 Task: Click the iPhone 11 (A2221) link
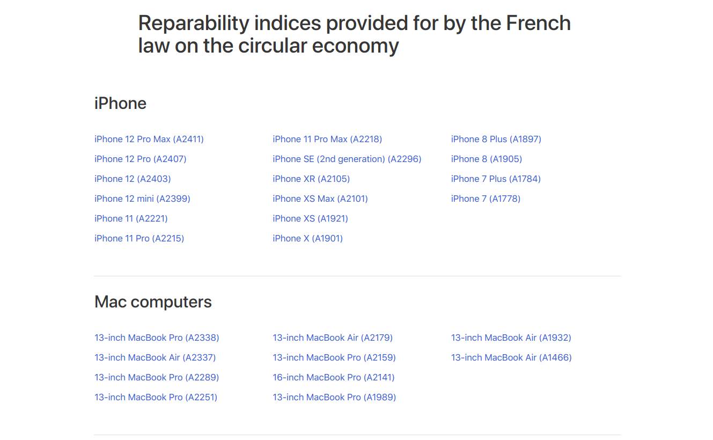[131, 218]
